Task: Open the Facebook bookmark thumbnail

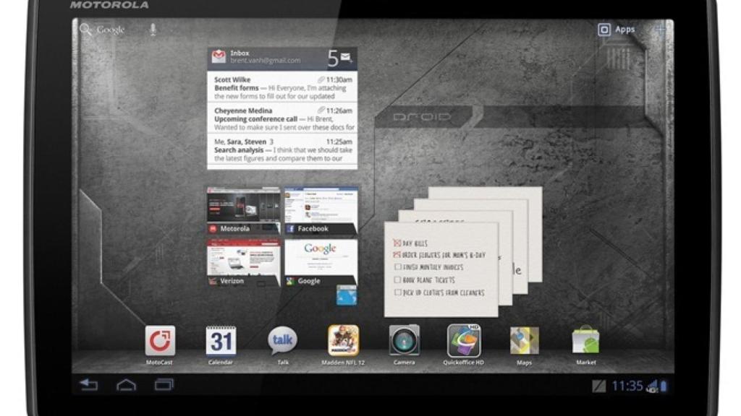Action: pyautogui.click(x=320, y=210)
